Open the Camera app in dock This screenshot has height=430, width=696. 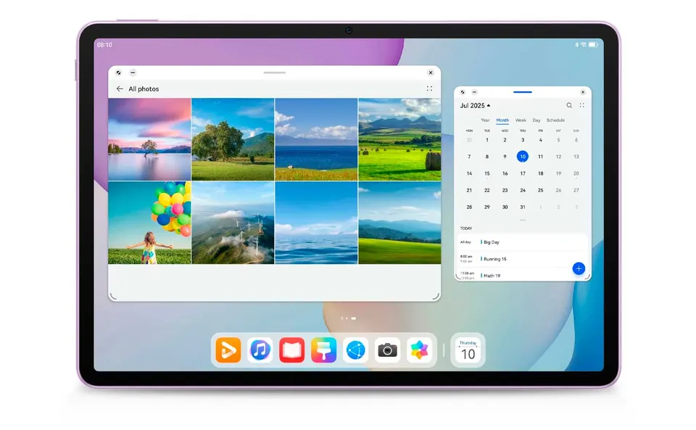click(x=387, y=350)
